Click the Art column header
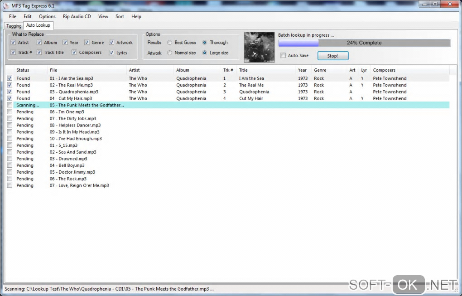 [x=353, y=70]
